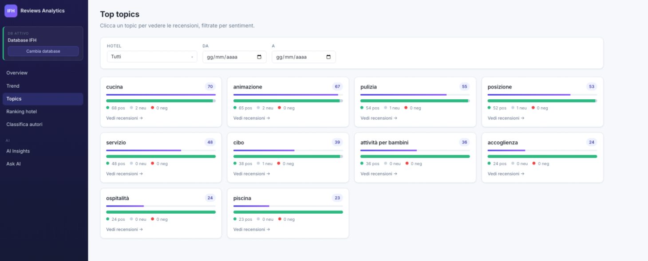Click the attività per bambini topic title
The width and height of the screenshot is (648, 261).
(x=384, y=143)
